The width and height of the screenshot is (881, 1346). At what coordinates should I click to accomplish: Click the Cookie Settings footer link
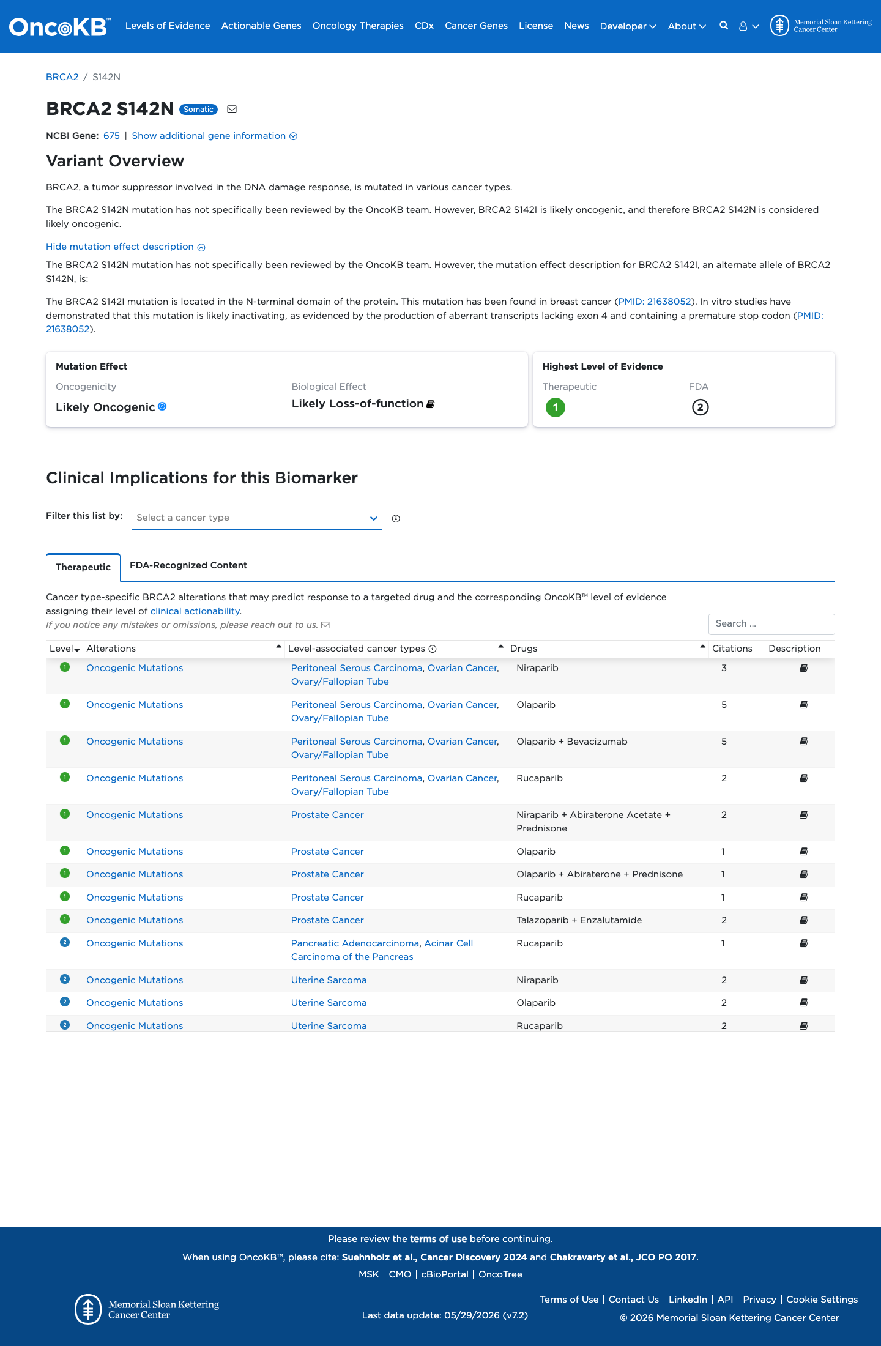[x=822, y=1300]
